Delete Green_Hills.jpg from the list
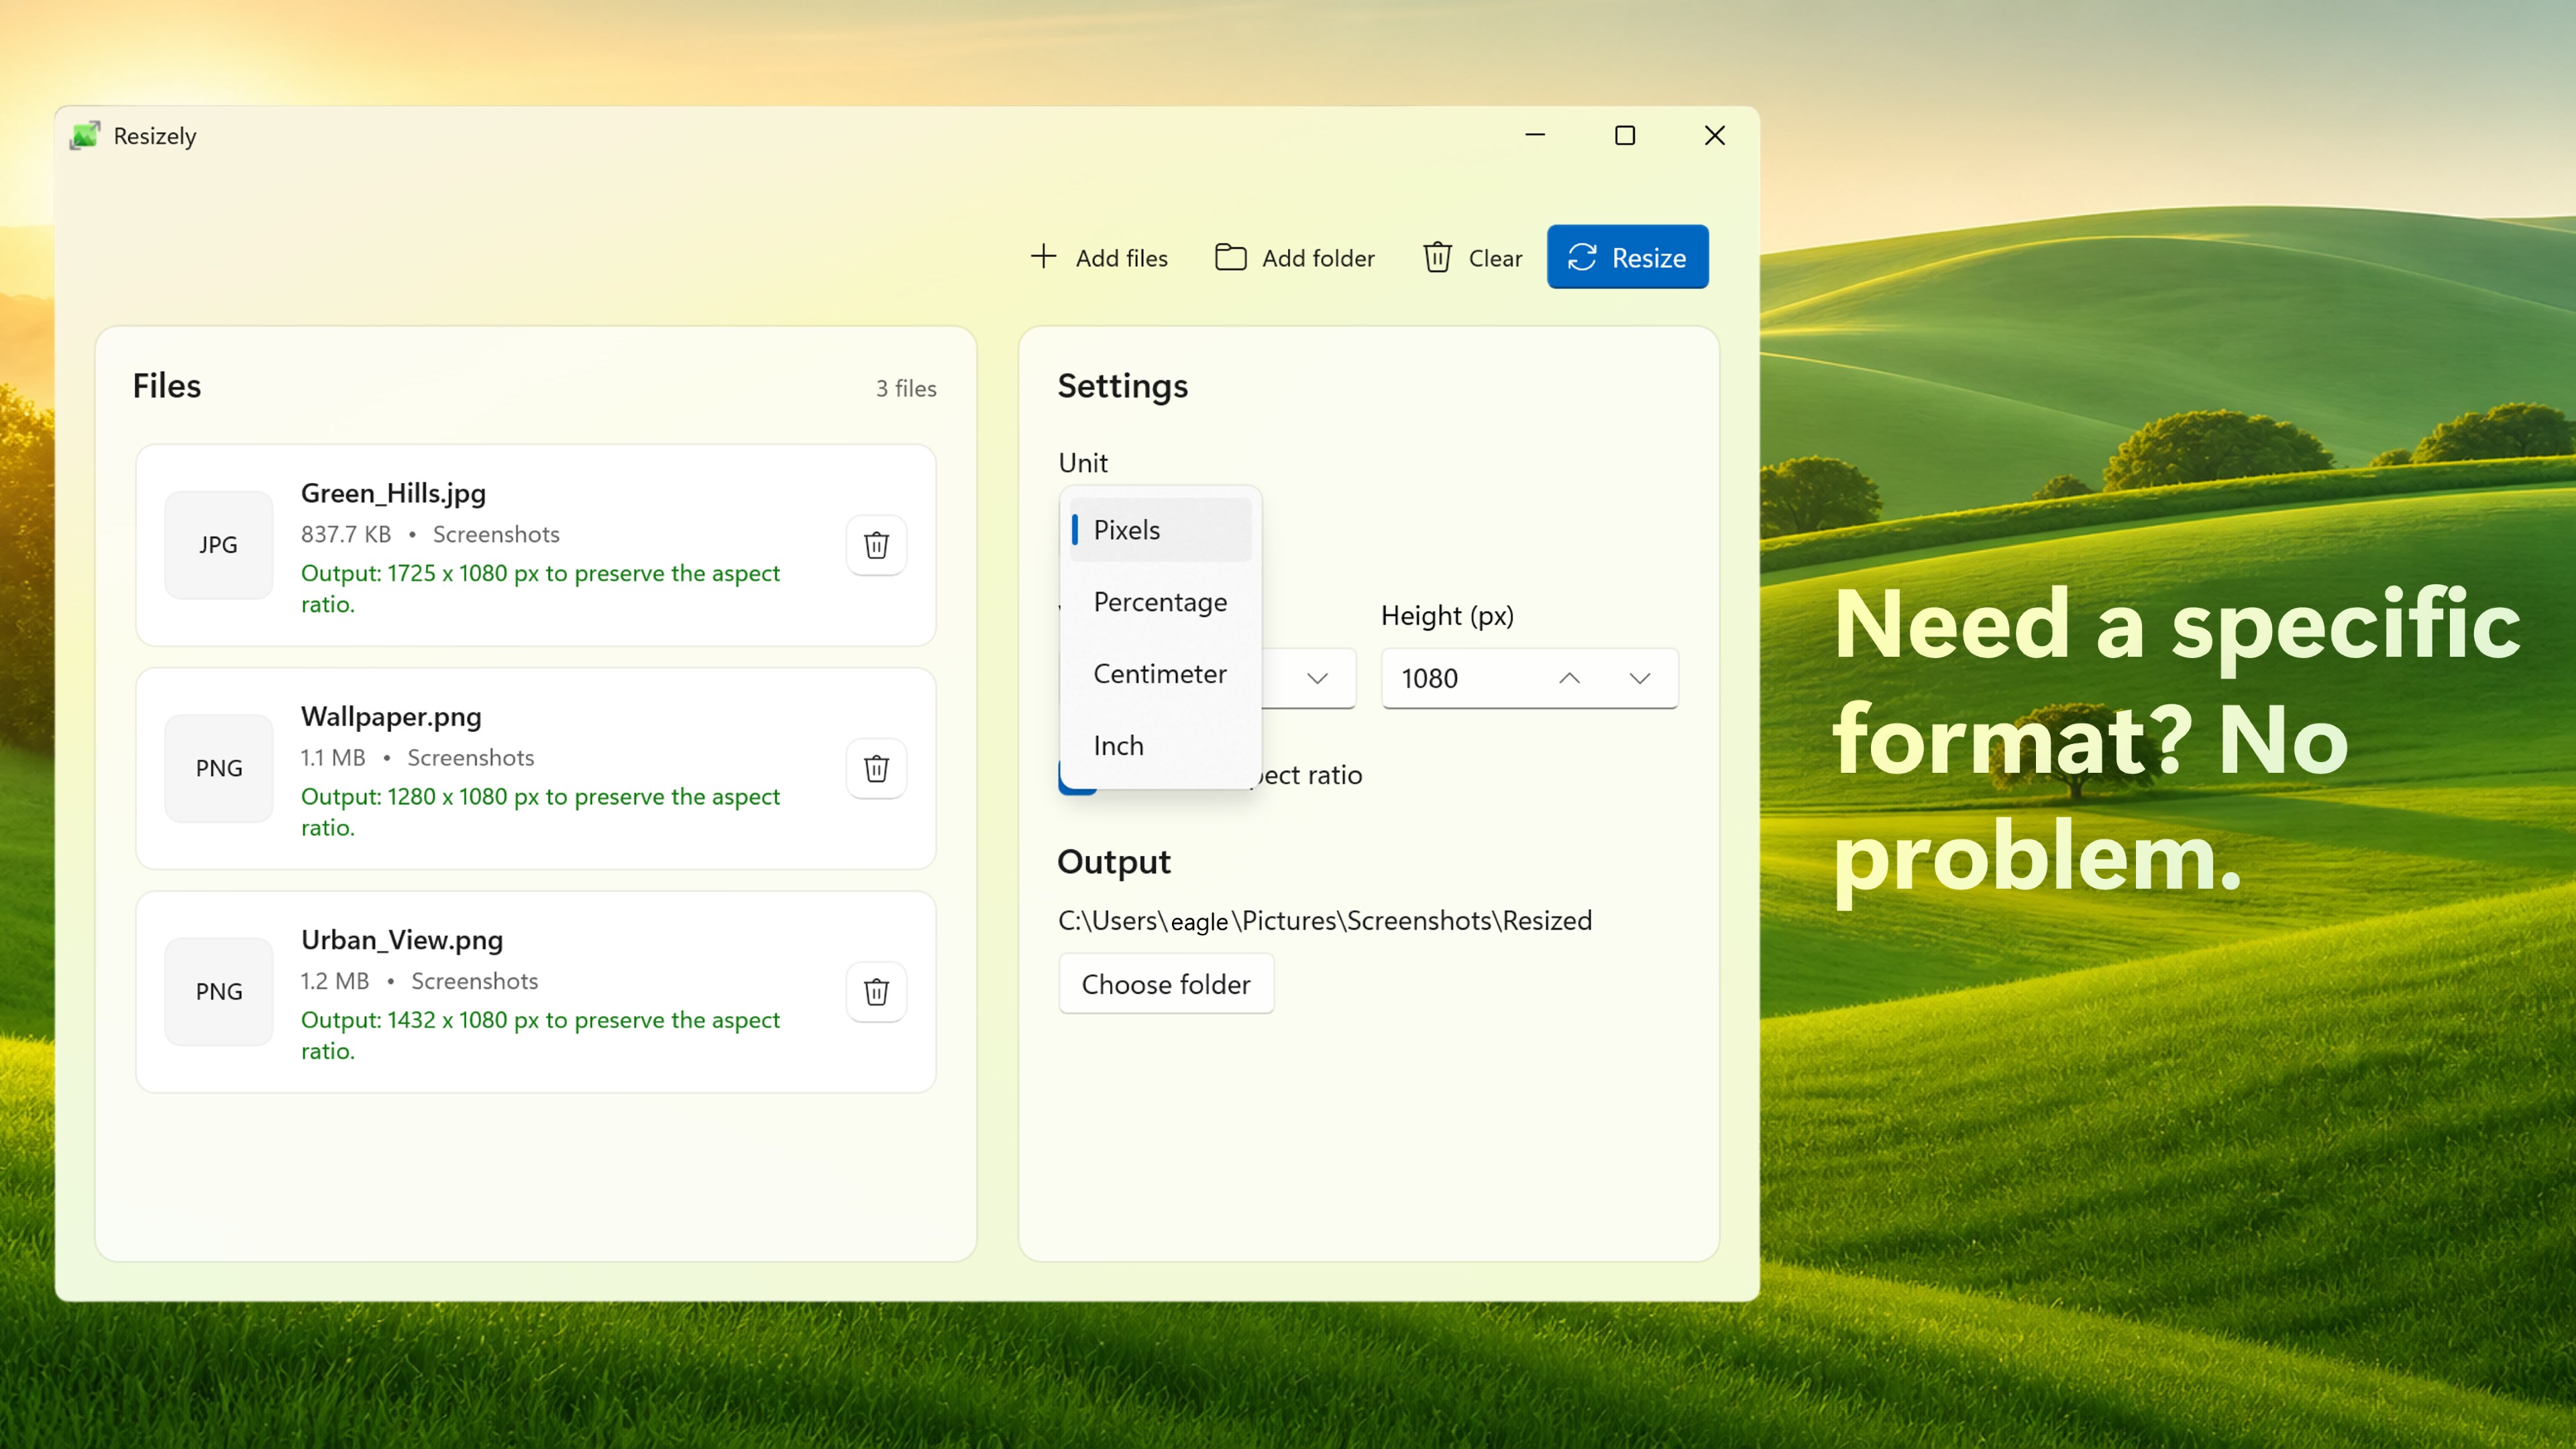Viewport: 2576px width, 1449px height. (x=876, y=545)
